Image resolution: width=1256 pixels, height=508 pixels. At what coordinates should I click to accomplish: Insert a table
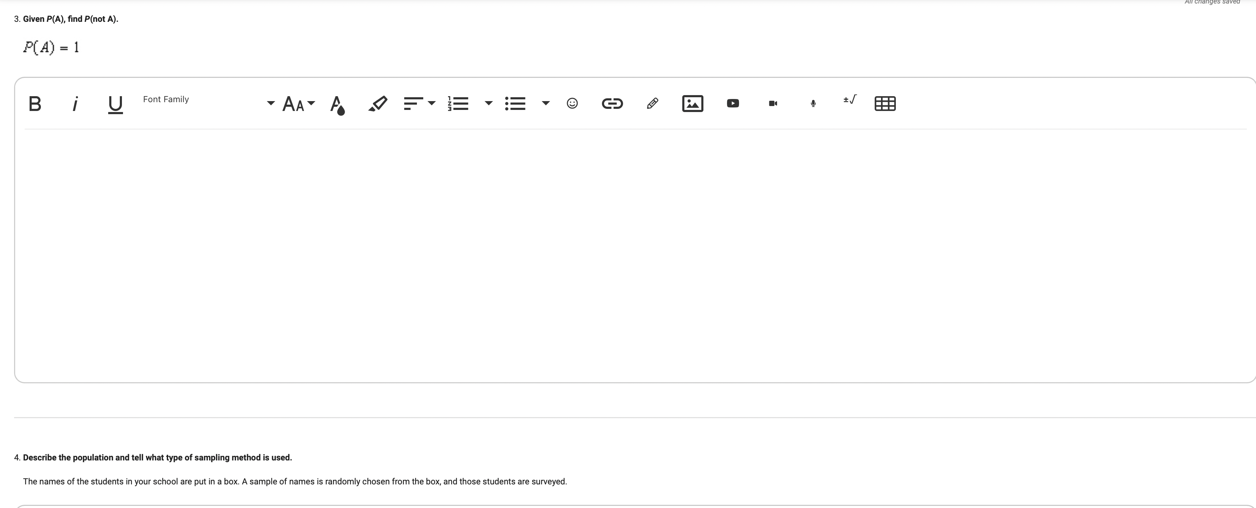pos(886,103)
